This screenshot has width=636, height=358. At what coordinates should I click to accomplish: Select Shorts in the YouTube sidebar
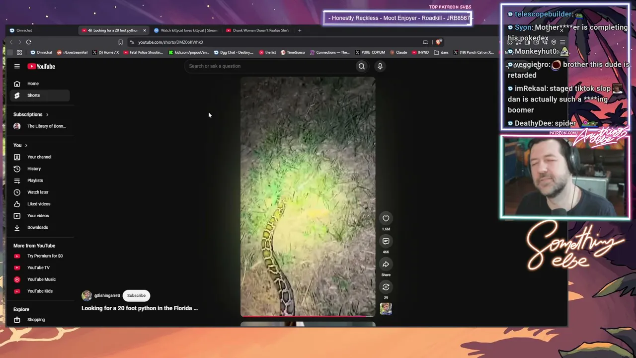click(x=40, y=95)
